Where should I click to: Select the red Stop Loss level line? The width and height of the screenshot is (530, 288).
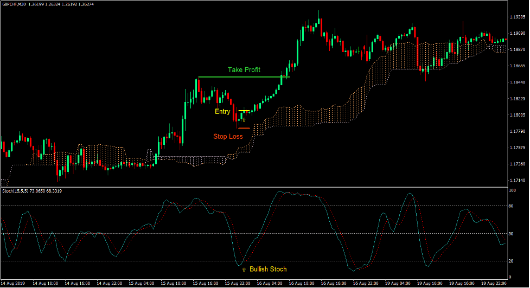[244, 129]
